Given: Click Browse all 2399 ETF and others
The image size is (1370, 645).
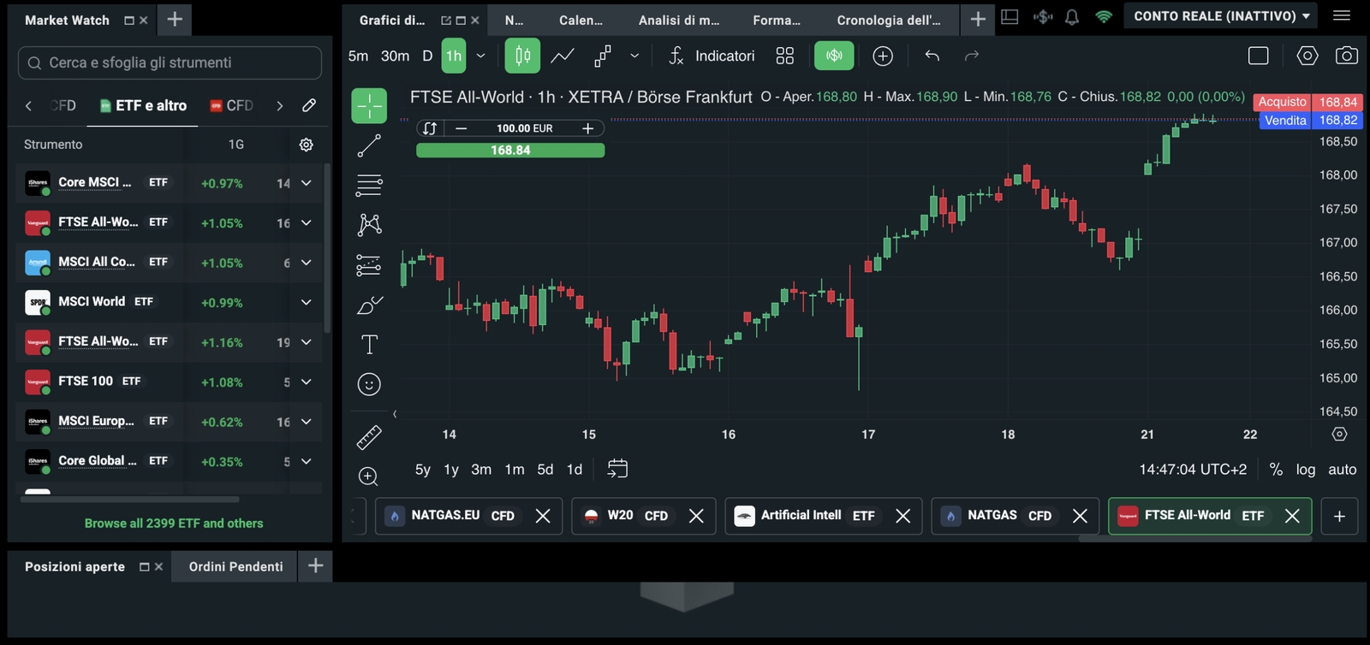Looking at the screenshot, I should coord(174,524).
